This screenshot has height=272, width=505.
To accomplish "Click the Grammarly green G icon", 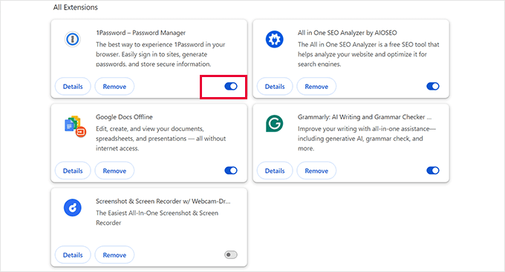I will 274,124.
